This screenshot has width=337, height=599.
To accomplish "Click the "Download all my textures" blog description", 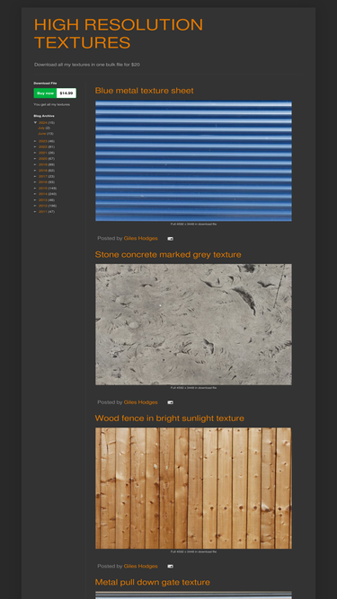I will tap(87, 65).
